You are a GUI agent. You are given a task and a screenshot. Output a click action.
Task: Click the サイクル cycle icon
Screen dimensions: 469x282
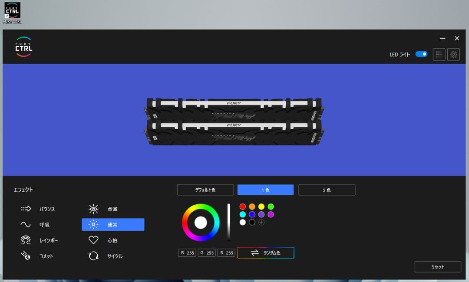93,256
